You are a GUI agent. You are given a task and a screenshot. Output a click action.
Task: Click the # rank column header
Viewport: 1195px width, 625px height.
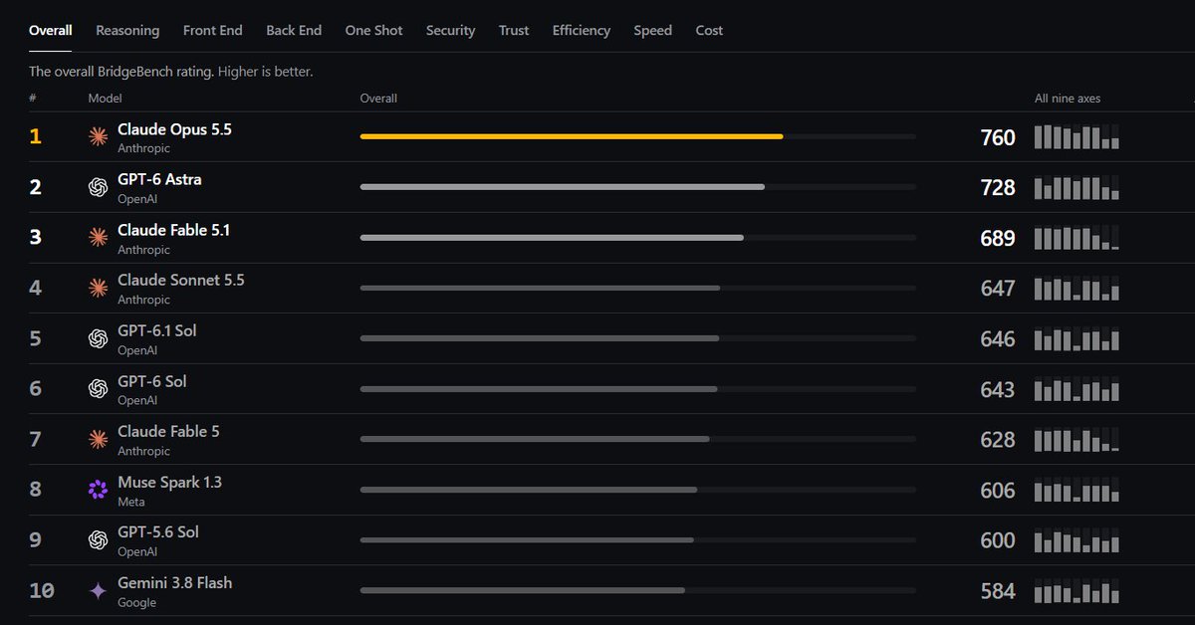(x=33, y=99)
